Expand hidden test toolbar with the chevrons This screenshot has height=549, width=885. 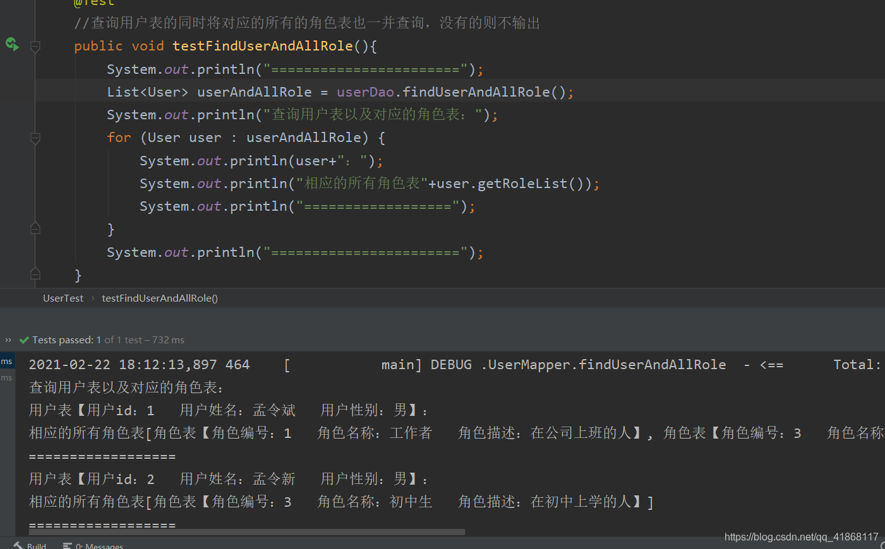pyautogui.click(x=8, y=340)
